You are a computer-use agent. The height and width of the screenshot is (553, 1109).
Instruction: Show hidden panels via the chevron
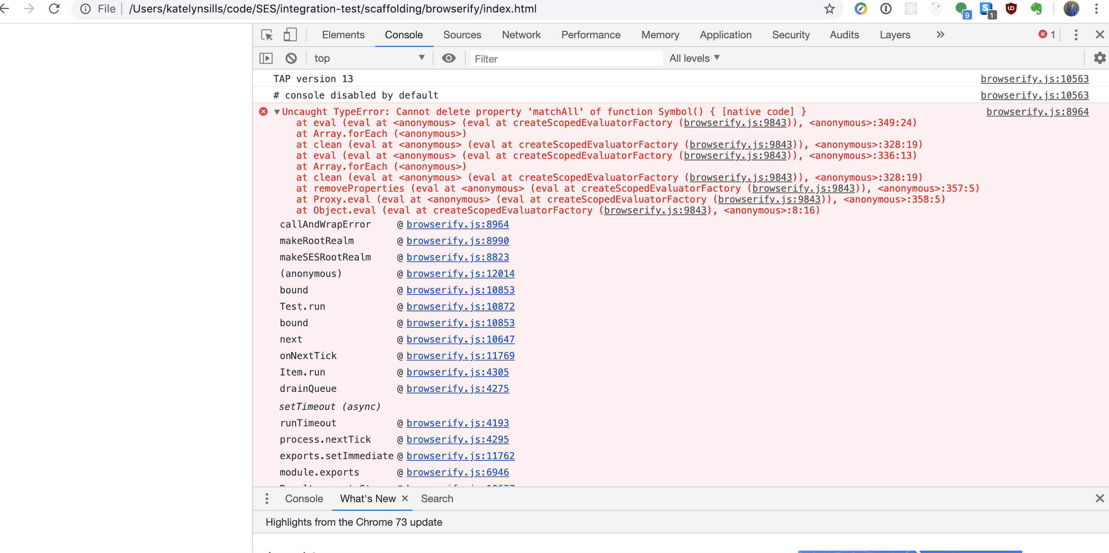click(940, 34)
